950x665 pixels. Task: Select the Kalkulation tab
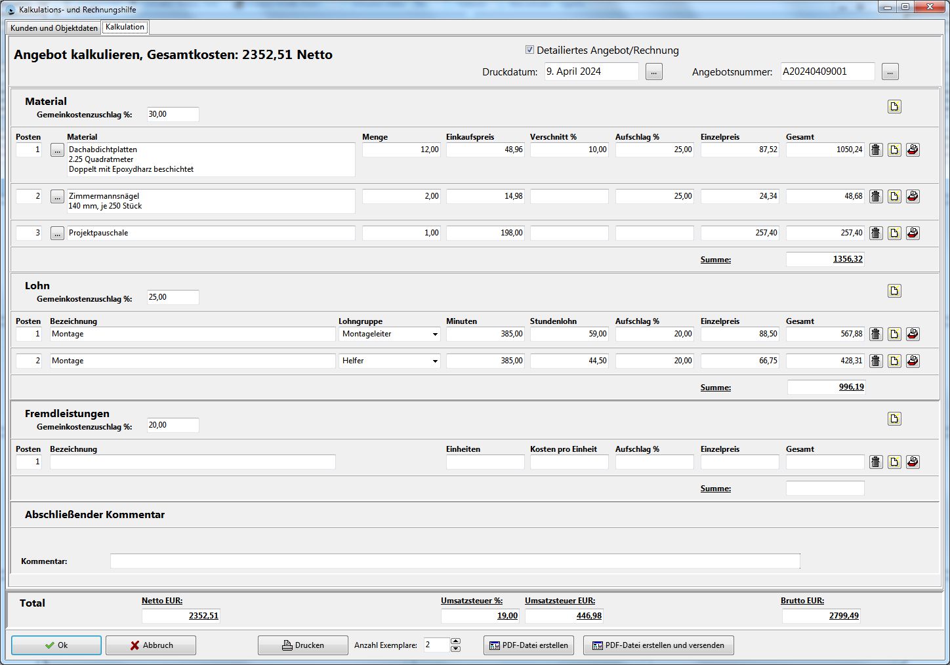point(125,27)
